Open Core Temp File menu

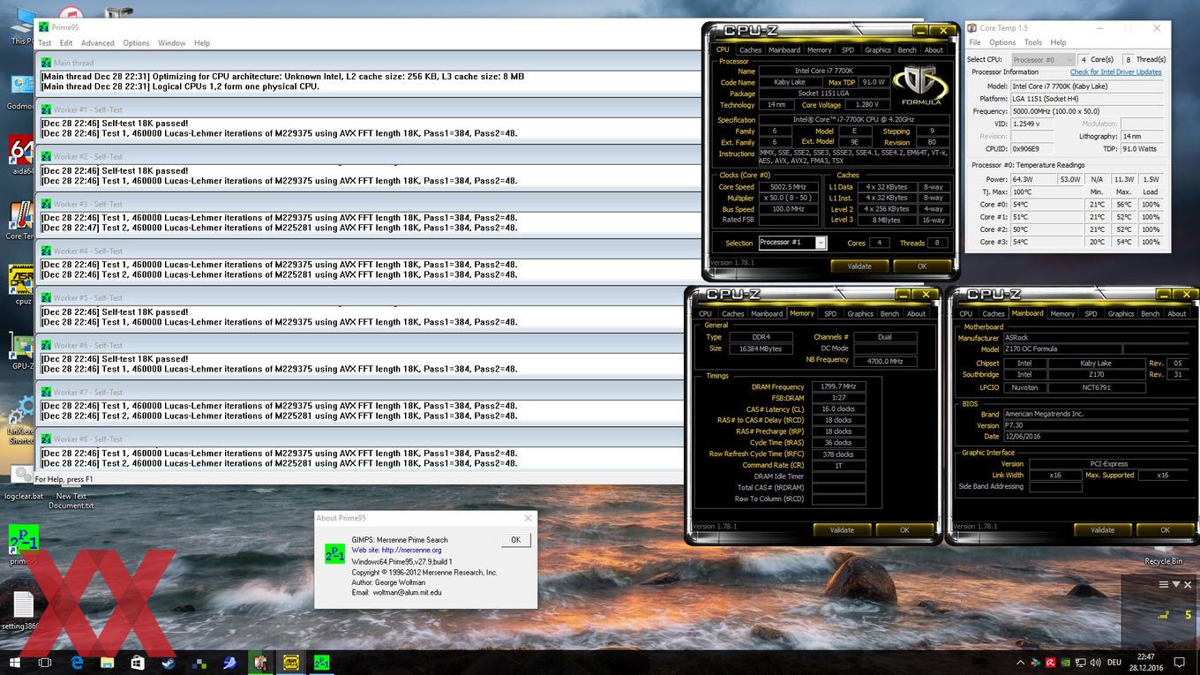[975, 42]
